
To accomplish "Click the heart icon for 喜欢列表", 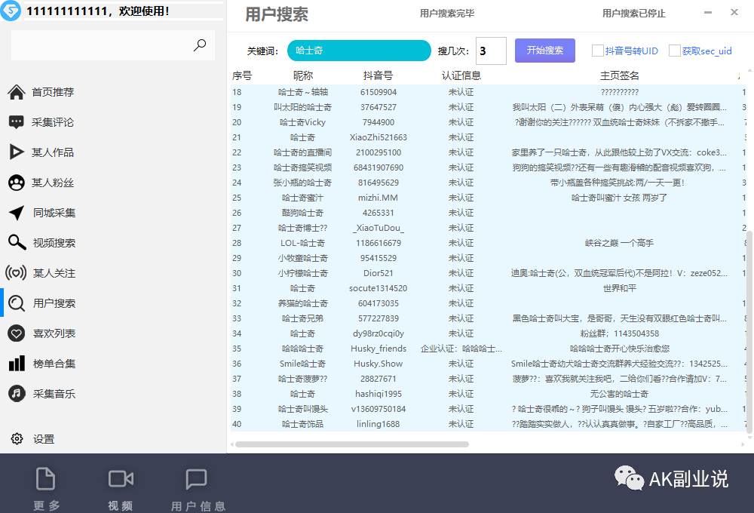I will (x=17, y=333).
